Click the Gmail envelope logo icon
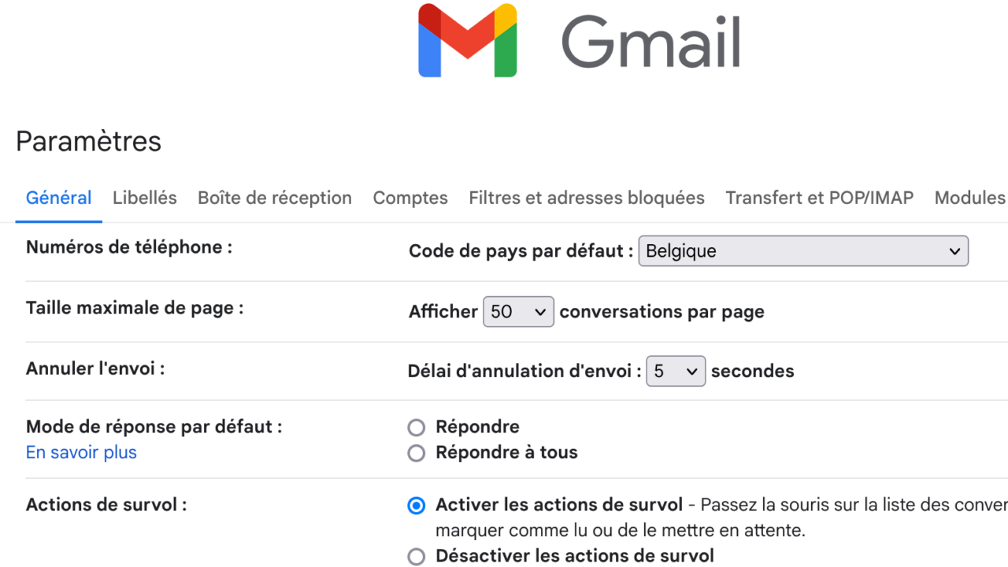 coord(468,40)
